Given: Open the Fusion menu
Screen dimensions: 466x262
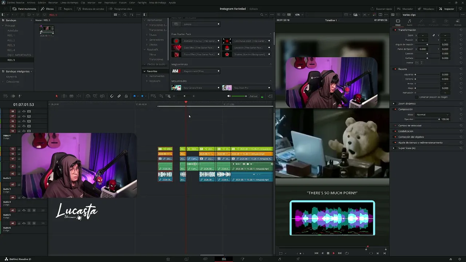Looking at the screenshot, I should pos(123,3).
